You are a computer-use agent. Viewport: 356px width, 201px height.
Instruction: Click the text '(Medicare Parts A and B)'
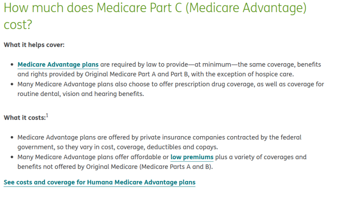[178, 167]
